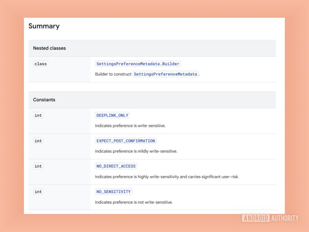The height and width of the screenshot is (232, 309).
Task: Select the DEEPLINK_ONLY constant link
Action: coord(112,115)
